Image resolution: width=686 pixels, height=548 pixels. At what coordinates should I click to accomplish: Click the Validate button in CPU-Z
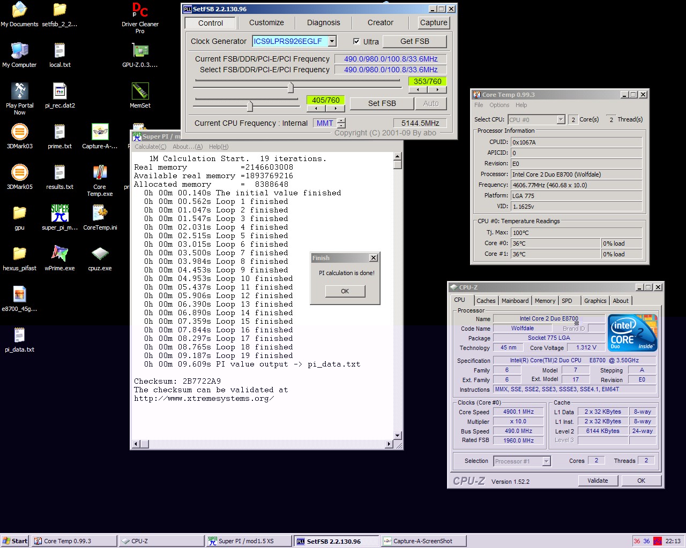point(598,481)
